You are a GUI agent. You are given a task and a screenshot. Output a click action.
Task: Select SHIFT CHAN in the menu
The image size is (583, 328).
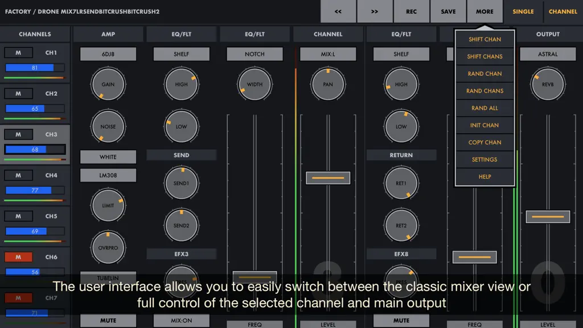485,39
